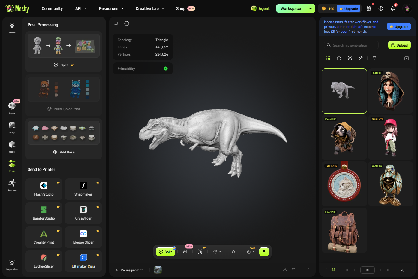This screenshot has height=279, width=418.
Task: Filter assets by texture stripes icon
Action: click(350, 58)
